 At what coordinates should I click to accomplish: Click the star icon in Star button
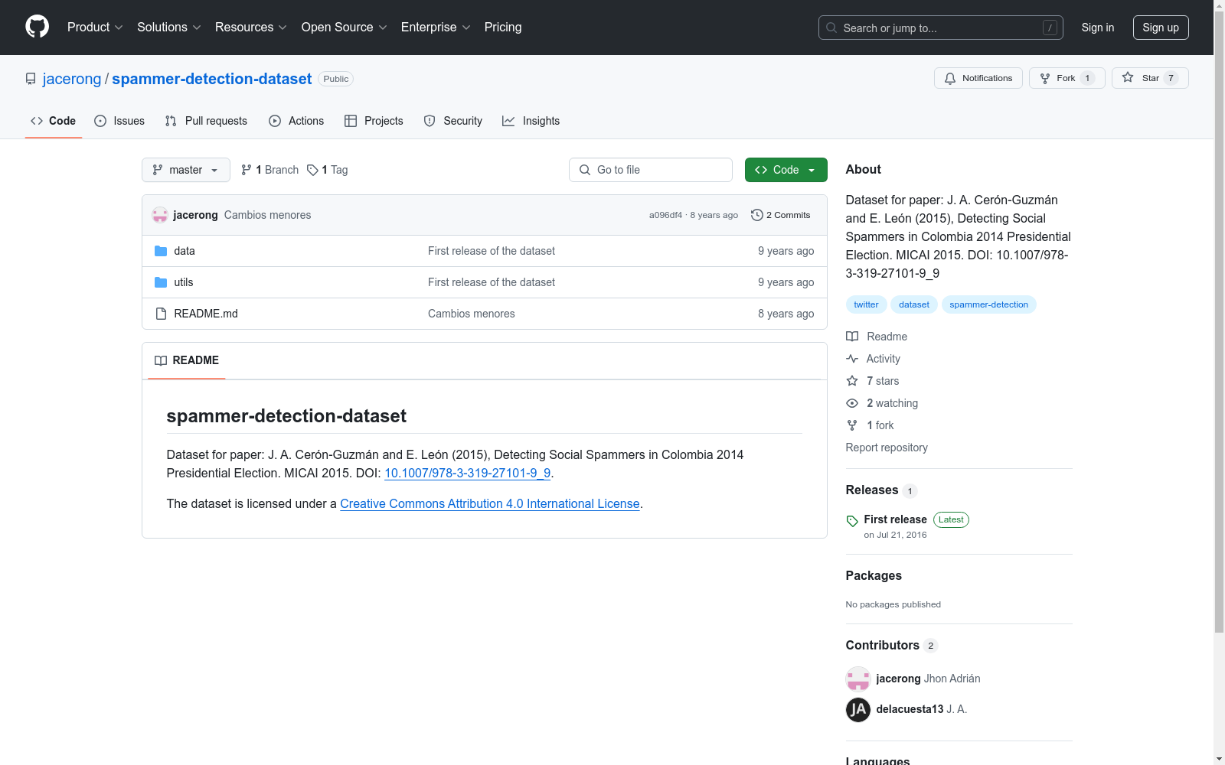point(1128,77)
